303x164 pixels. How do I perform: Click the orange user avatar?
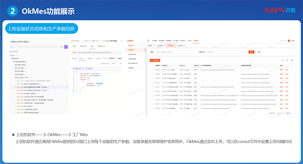[x=289, y=41]
